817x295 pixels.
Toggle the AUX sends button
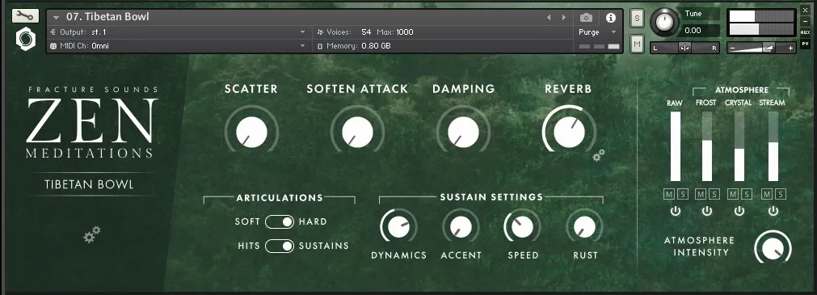point(805,32)
